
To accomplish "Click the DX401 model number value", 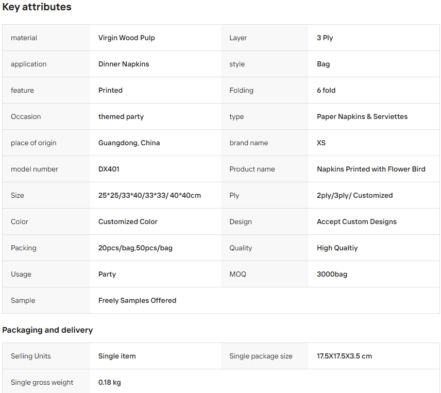I will pos(109,169).
